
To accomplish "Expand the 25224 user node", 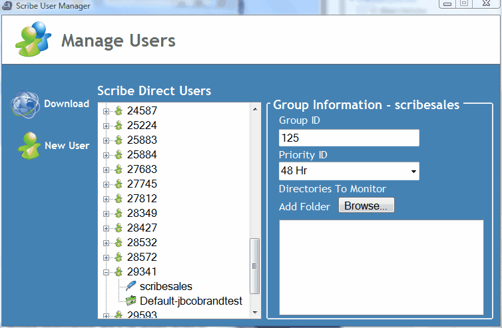I will pyautogui.click(x=106, y=126).
